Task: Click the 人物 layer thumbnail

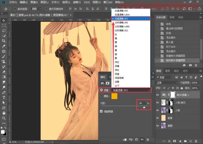Action: point(163,110)
